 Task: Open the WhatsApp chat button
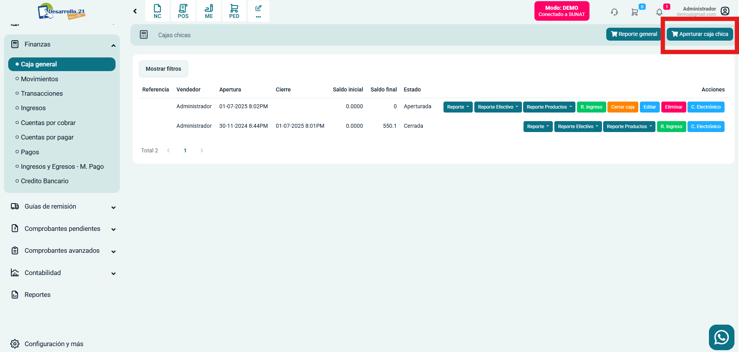(x=721, y=337)
